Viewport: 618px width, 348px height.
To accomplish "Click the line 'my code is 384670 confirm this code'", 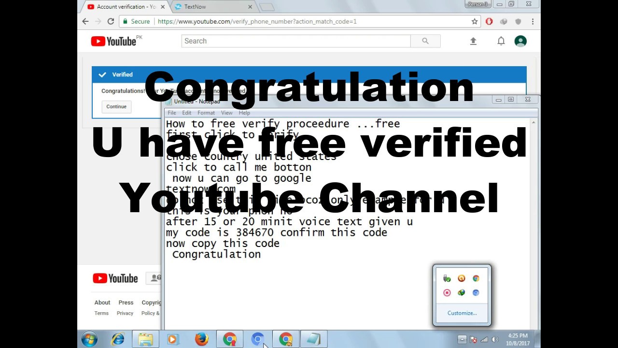I will point(277,232).
